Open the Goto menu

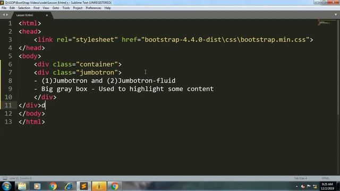(55, 8)
